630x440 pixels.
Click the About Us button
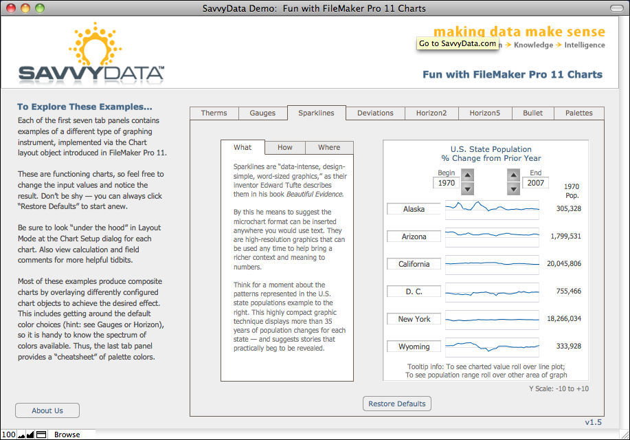[47, 410]
